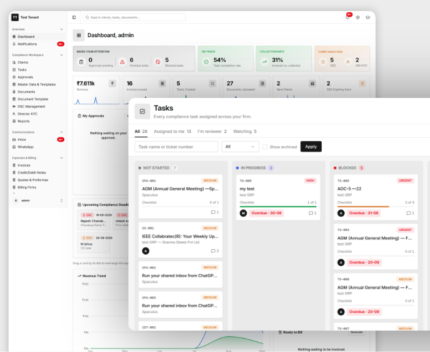Open Credit/Debit Notes in the sidebar
Image resolution: width=430 pixels, height=352 pixels.
click(38, 173)
